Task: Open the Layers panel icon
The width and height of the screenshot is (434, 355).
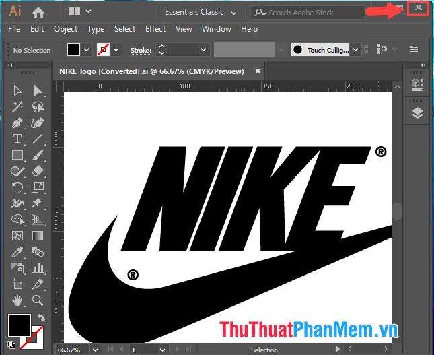Action: pos(417,112)
